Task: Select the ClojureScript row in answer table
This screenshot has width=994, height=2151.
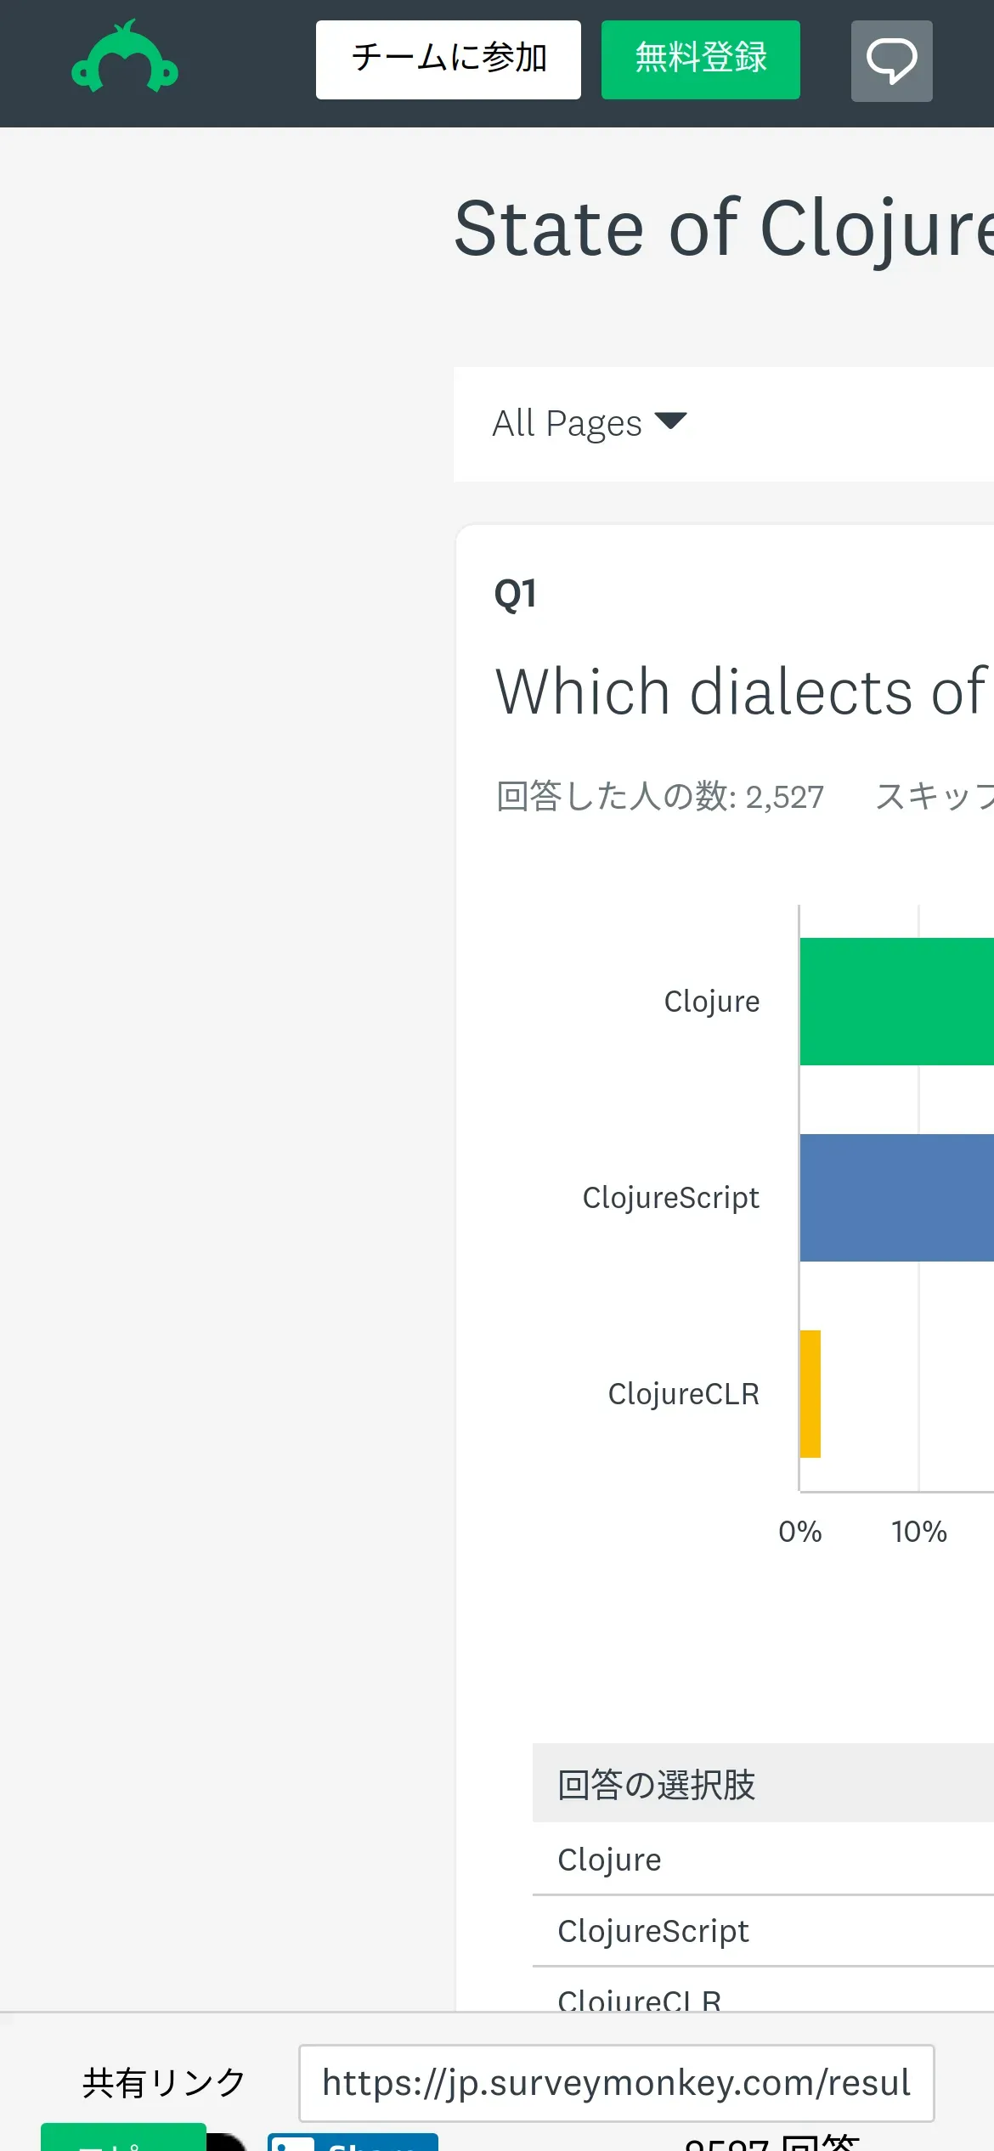Action: coord(652,1931)
